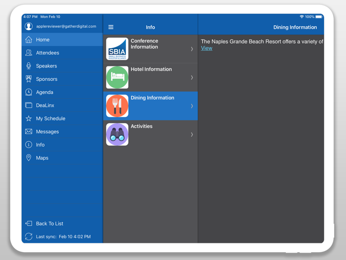Click the Info header title in the middle pane
This screenshot has width=346, height=260.
(150, 27)
